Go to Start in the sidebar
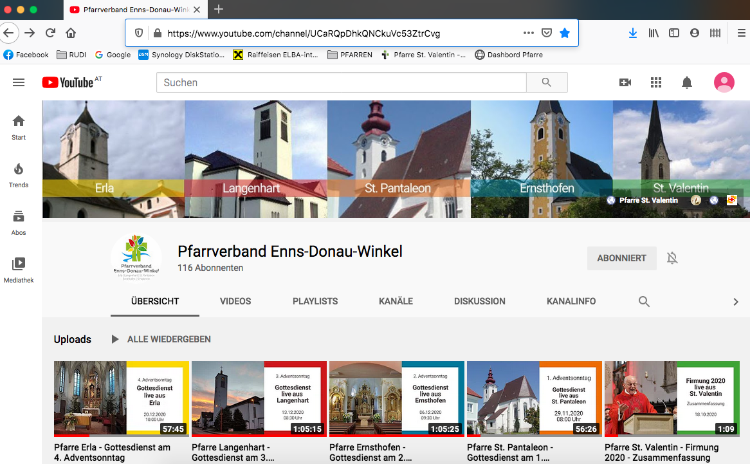The image size is (750, 464). [19, 127]
